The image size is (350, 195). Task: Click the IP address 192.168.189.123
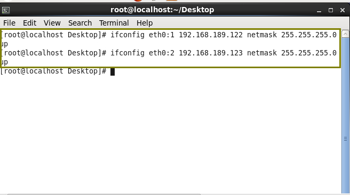pyautogui.click(x=211, y=53)
